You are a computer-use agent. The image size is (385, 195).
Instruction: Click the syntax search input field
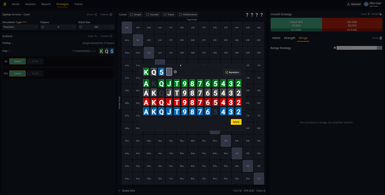[x=356, y=47]
